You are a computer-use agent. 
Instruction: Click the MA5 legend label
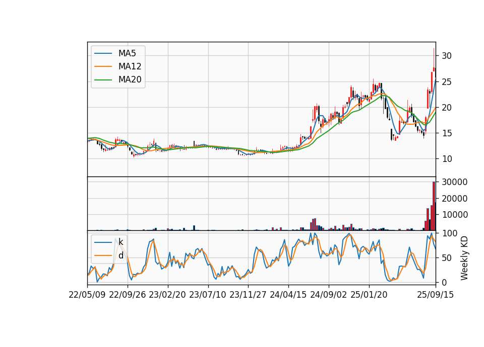(127, 53)
